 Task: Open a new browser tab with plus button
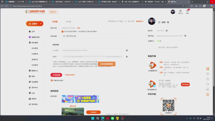(x=192, y=2)
